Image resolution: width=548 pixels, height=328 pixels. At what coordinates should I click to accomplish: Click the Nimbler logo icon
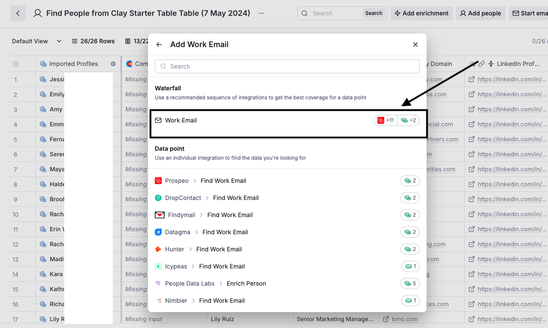coord(158,301)
